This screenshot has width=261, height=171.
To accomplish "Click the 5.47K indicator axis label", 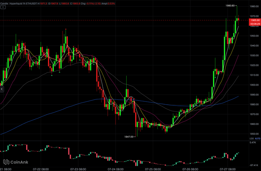I will click(253, 143).
